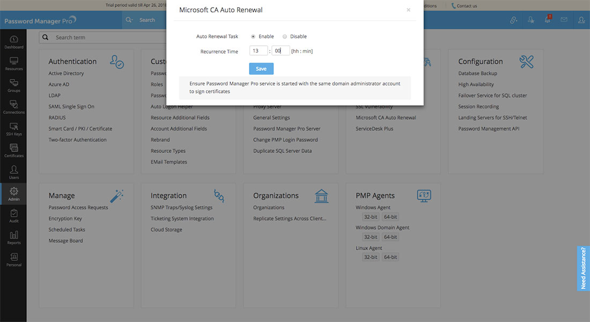
Task: Select the Disable radio button
Action: click(285, 36)
